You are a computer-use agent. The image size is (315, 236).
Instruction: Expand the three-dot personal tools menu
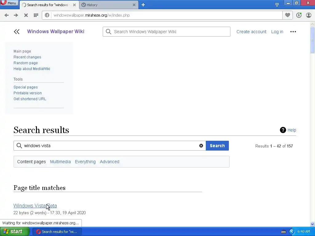click(293, 32)
